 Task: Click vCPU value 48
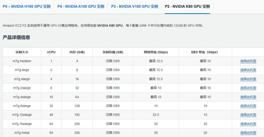coord(51,115)
